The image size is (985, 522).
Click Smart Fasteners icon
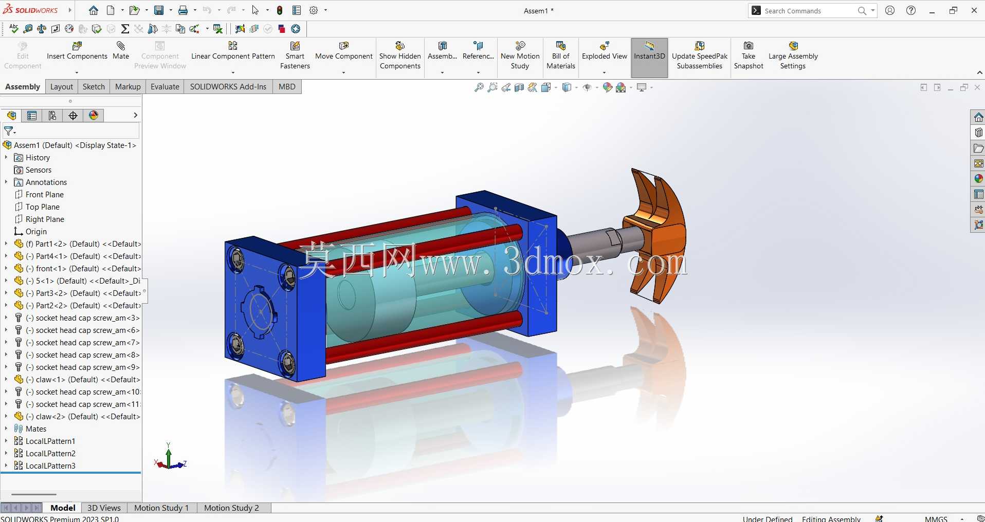(295, 46)
